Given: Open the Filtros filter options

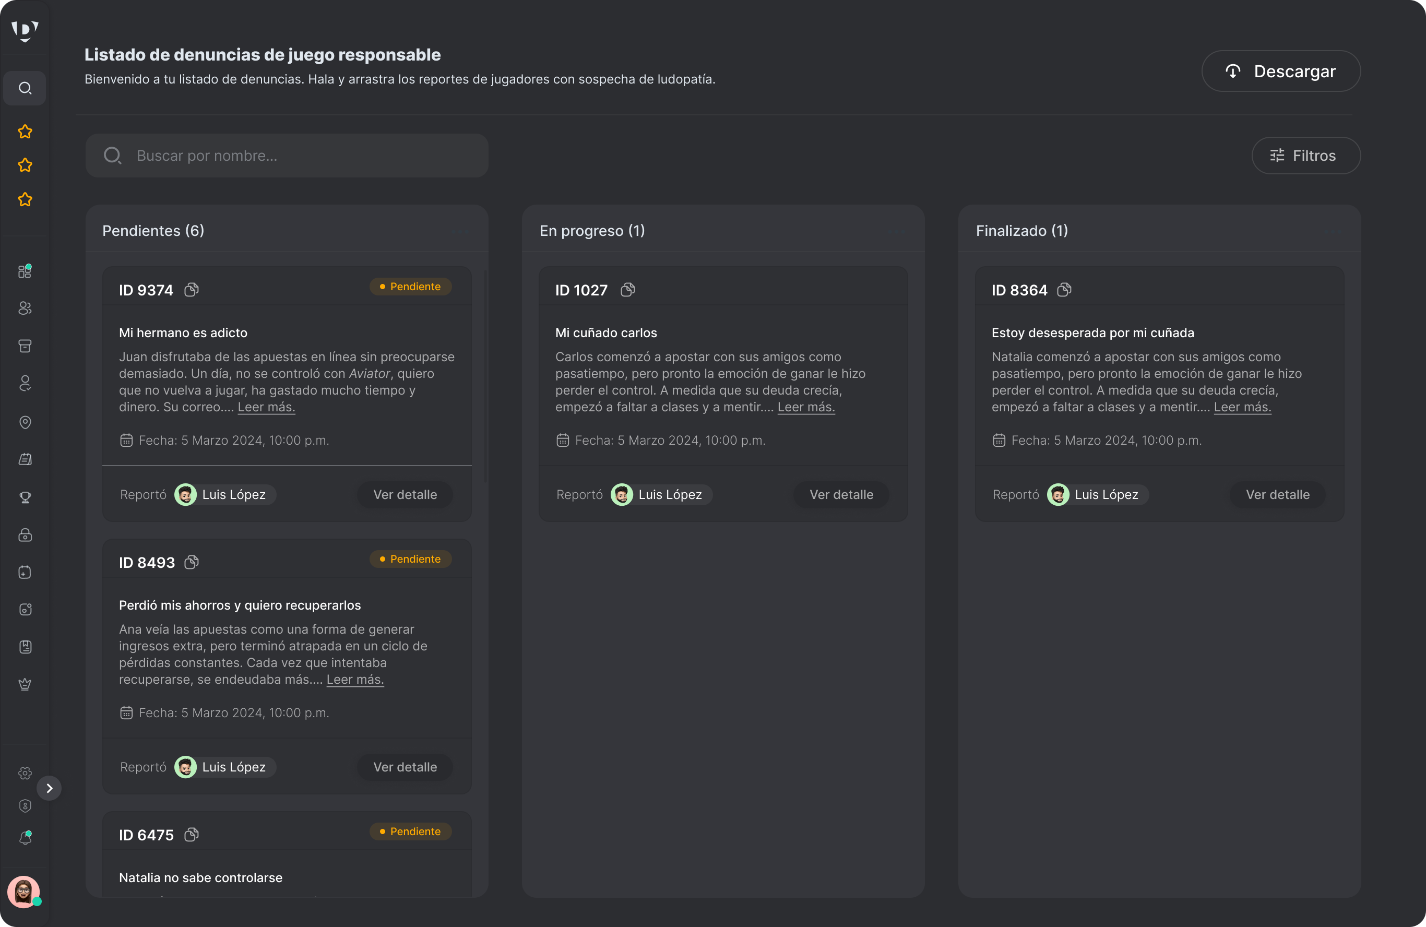Looking at the screenshot, I should coord(1305,156).
